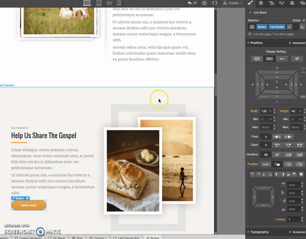Select the Top Border class tag
The image size is (306, 239).
[277, 27]
